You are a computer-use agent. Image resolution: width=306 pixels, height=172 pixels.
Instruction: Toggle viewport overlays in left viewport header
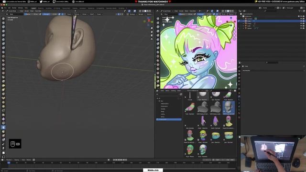pos(135,11)
